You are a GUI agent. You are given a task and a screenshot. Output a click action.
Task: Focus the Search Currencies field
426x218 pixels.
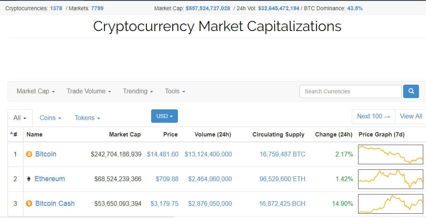click(350, 91)
